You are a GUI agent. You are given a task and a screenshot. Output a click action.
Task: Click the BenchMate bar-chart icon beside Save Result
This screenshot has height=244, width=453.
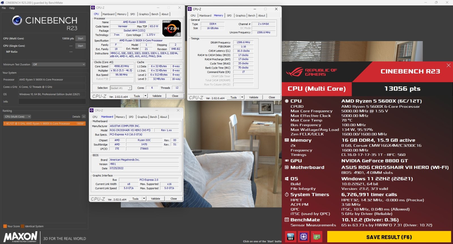[290, 237]
